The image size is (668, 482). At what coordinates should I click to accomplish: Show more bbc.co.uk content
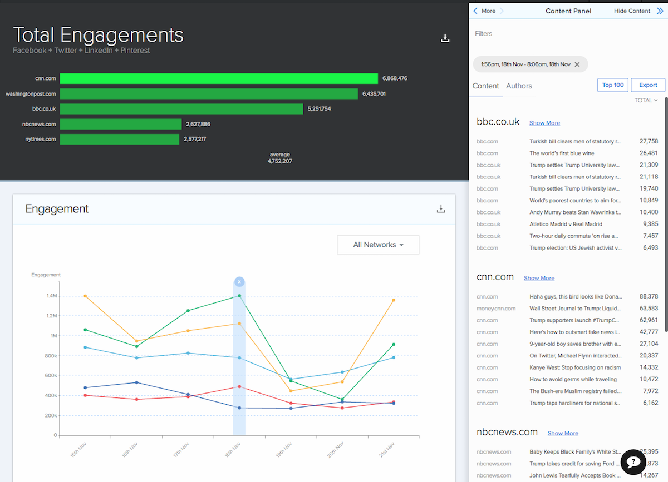[544, 123]
